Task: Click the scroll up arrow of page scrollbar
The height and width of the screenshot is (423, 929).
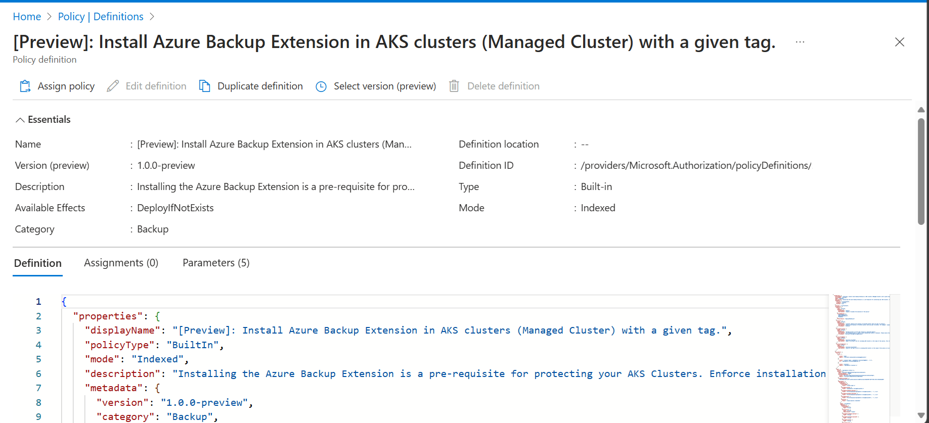Action: click(921, 110)
